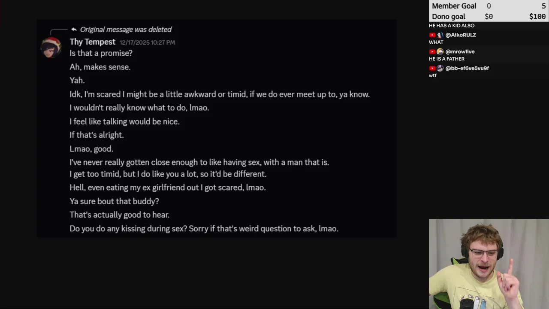Click @mrowlive's chat avatar
Image resolution: width=549 pixels, height=309 pixels.
[440, 51]
